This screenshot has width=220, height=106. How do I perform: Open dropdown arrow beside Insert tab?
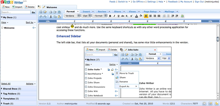[x=93, y=12]
